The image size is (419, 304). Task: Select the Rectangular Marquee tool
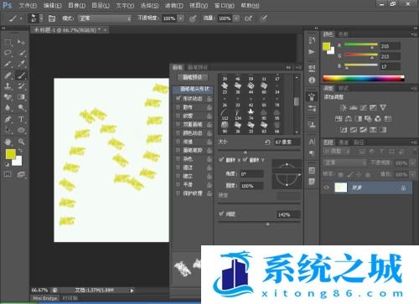[8, 43]
